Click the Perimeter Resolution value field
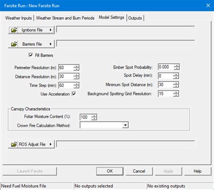 click(x=66, y=68)
